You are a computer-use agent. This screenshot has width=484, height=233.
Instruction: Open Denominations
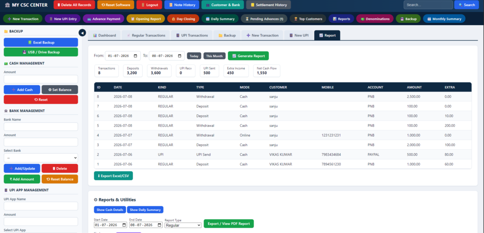[x=375, y=19]
